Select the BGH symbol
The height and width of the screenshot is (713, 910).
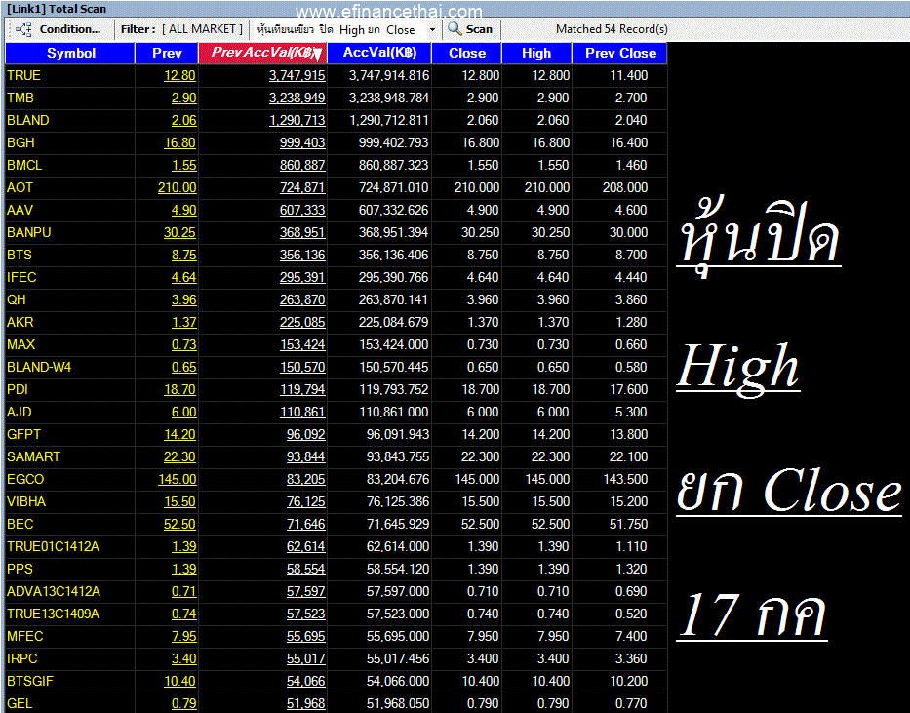pos(20,142)
